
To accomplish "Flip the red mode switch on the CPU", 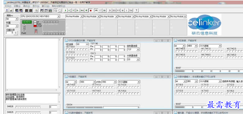I will 36,32.
